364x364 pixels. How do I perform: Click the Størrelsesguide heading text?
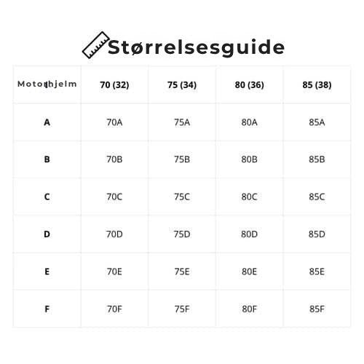click(196, 47)
